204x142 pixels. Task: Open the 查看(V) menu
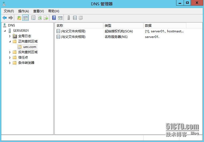pos(39,11)
